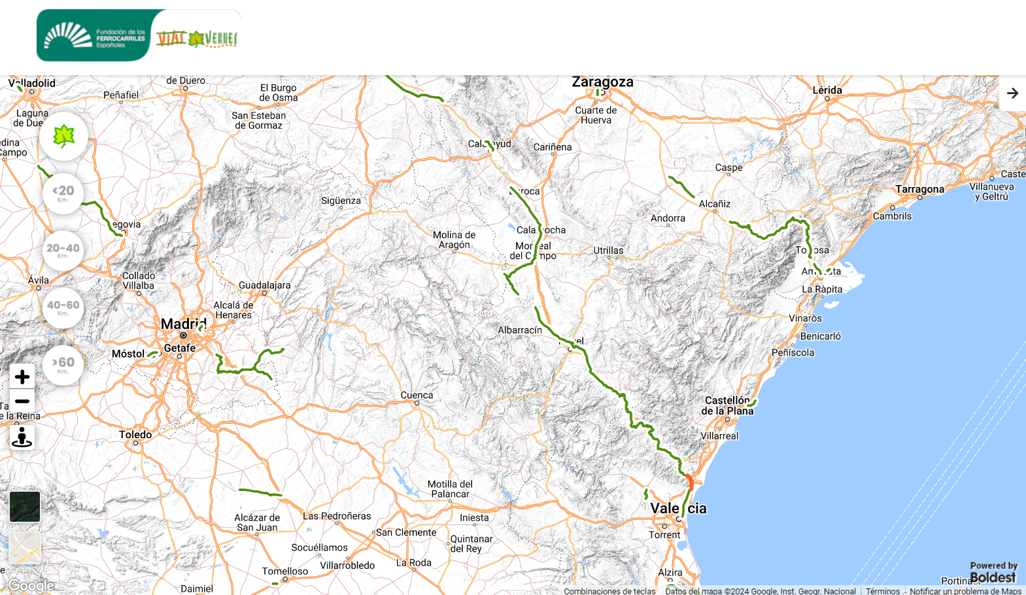Click Notificar un problema de Maps
This screenshot has height=595, width=1026.
(965, 591)
